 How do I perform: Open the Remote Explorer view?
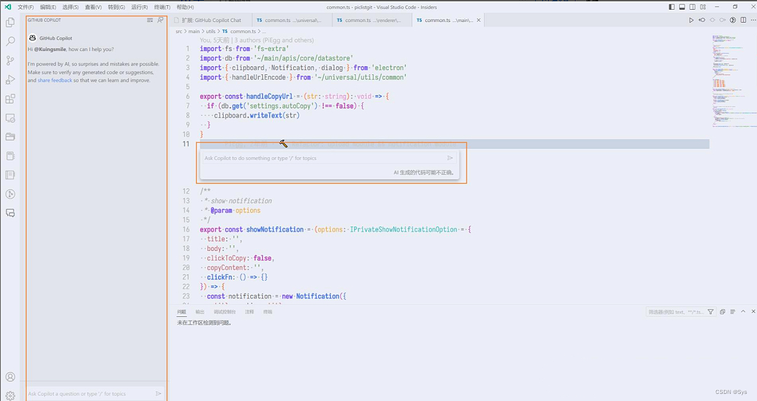pyautogui.click(x=10, y=118)
